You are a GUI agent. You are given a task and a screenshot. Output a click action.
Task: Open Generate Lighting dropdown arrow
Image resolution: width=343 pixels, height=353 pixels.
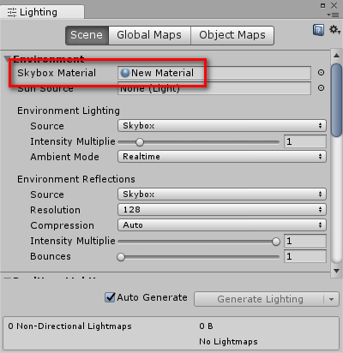332,299
